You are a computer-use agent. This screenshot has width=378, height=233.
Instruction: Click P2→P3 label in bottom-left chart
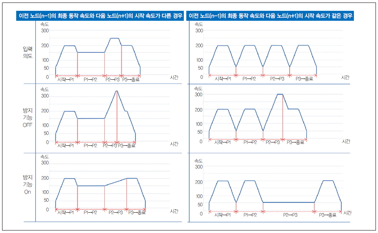coord(116,213)
